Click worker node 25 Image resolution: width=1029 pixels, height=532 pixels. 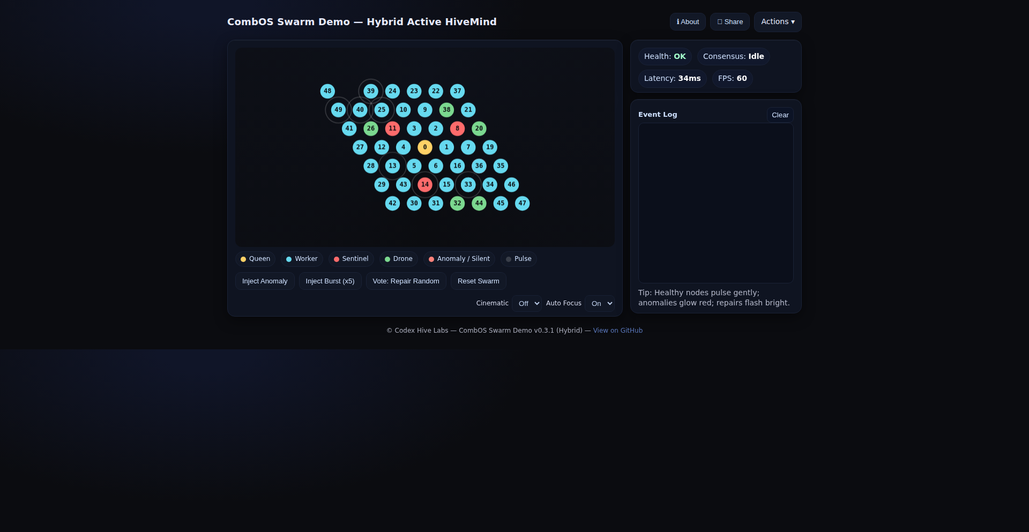click(382, 110)
